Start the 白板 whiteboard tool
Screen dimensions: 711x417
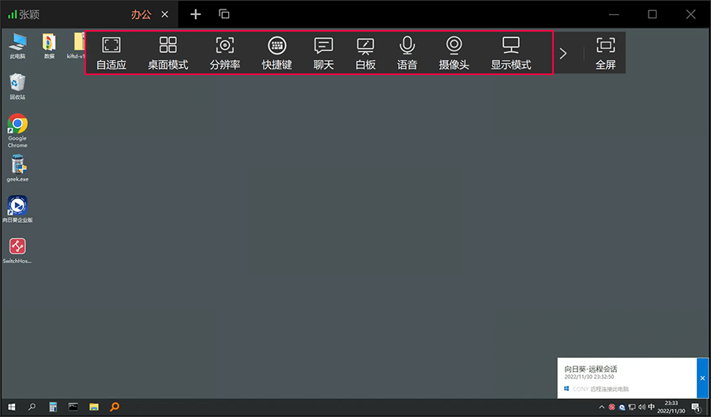pos(366,53)
